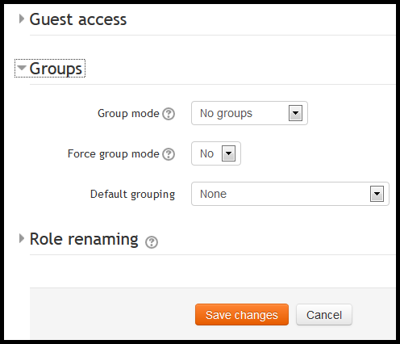Click the Cancel button
Screen dimensions: 400x344
tap(324, 315)
